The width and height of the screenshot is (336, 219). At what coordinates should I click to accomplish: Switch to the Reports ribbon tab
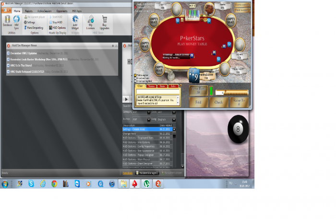pos(29,11)
